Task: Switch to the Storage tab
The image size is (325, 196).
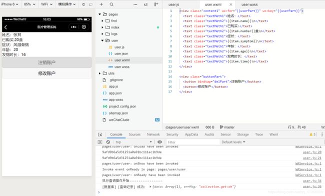Action: [243, 134]
